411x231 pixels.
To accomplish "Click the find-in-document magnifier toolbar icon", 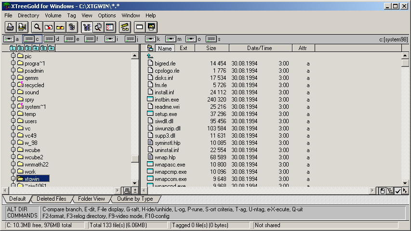I will pos(98,27).
